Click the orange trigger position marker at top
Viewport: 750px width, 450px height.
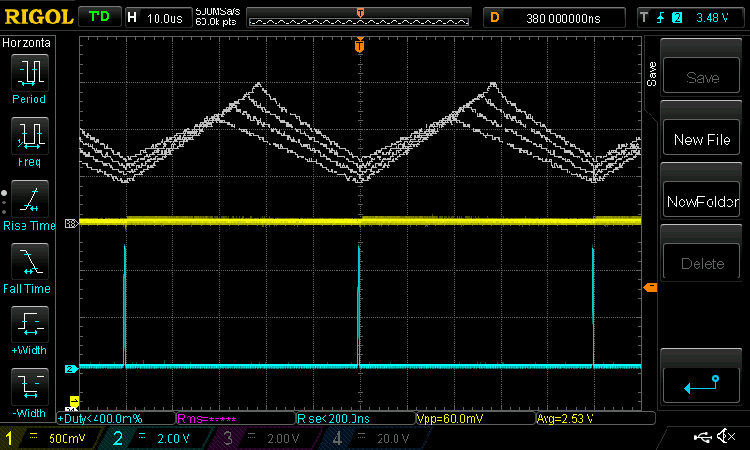(x=360, y=45)
